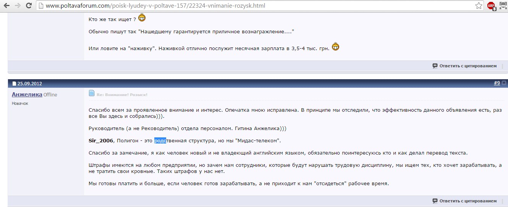This screenshot has width=508, height=207.
Task: Click the quote bubble icon in the upper reply bar
Action: pos(435,66)
